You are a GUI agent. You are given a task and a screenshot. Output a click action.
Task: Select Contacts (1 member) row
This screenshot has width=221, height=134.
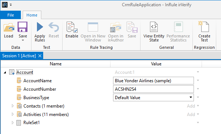tap(44, 106)
